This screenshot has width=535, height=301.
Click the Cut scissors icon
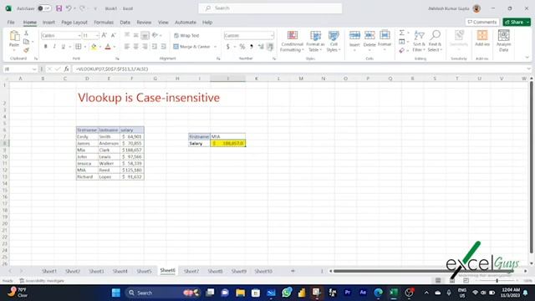point(26,33)
